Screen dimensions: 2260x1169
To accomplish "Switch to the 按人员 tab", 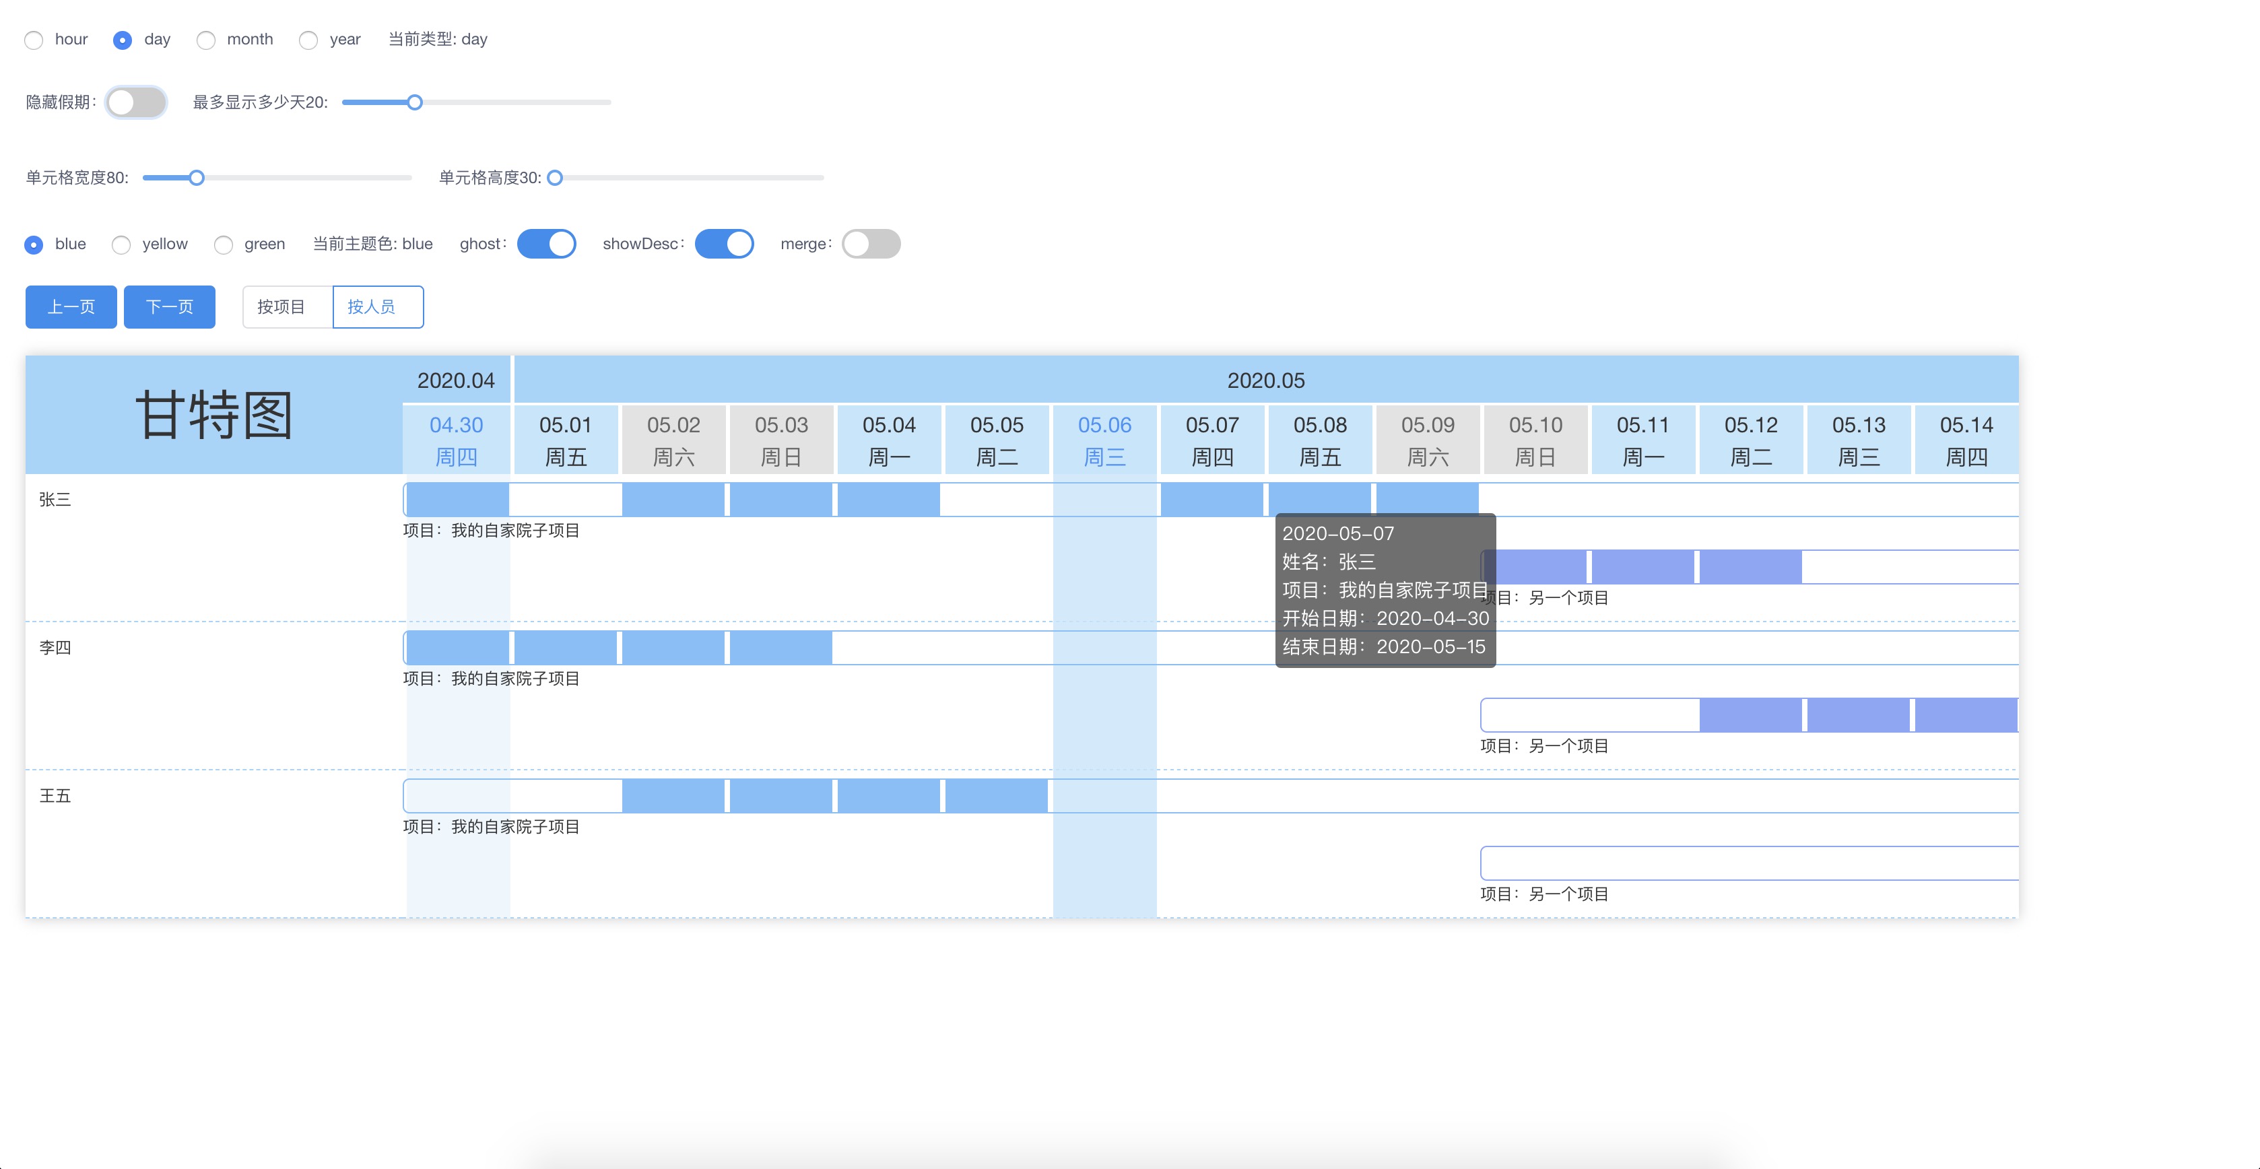I will pos(377,307).
